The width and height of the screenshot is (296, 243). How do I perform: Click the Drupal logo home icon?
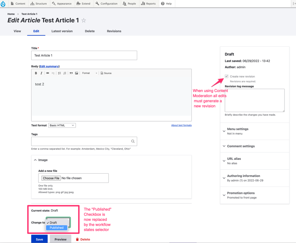(3, 4)
